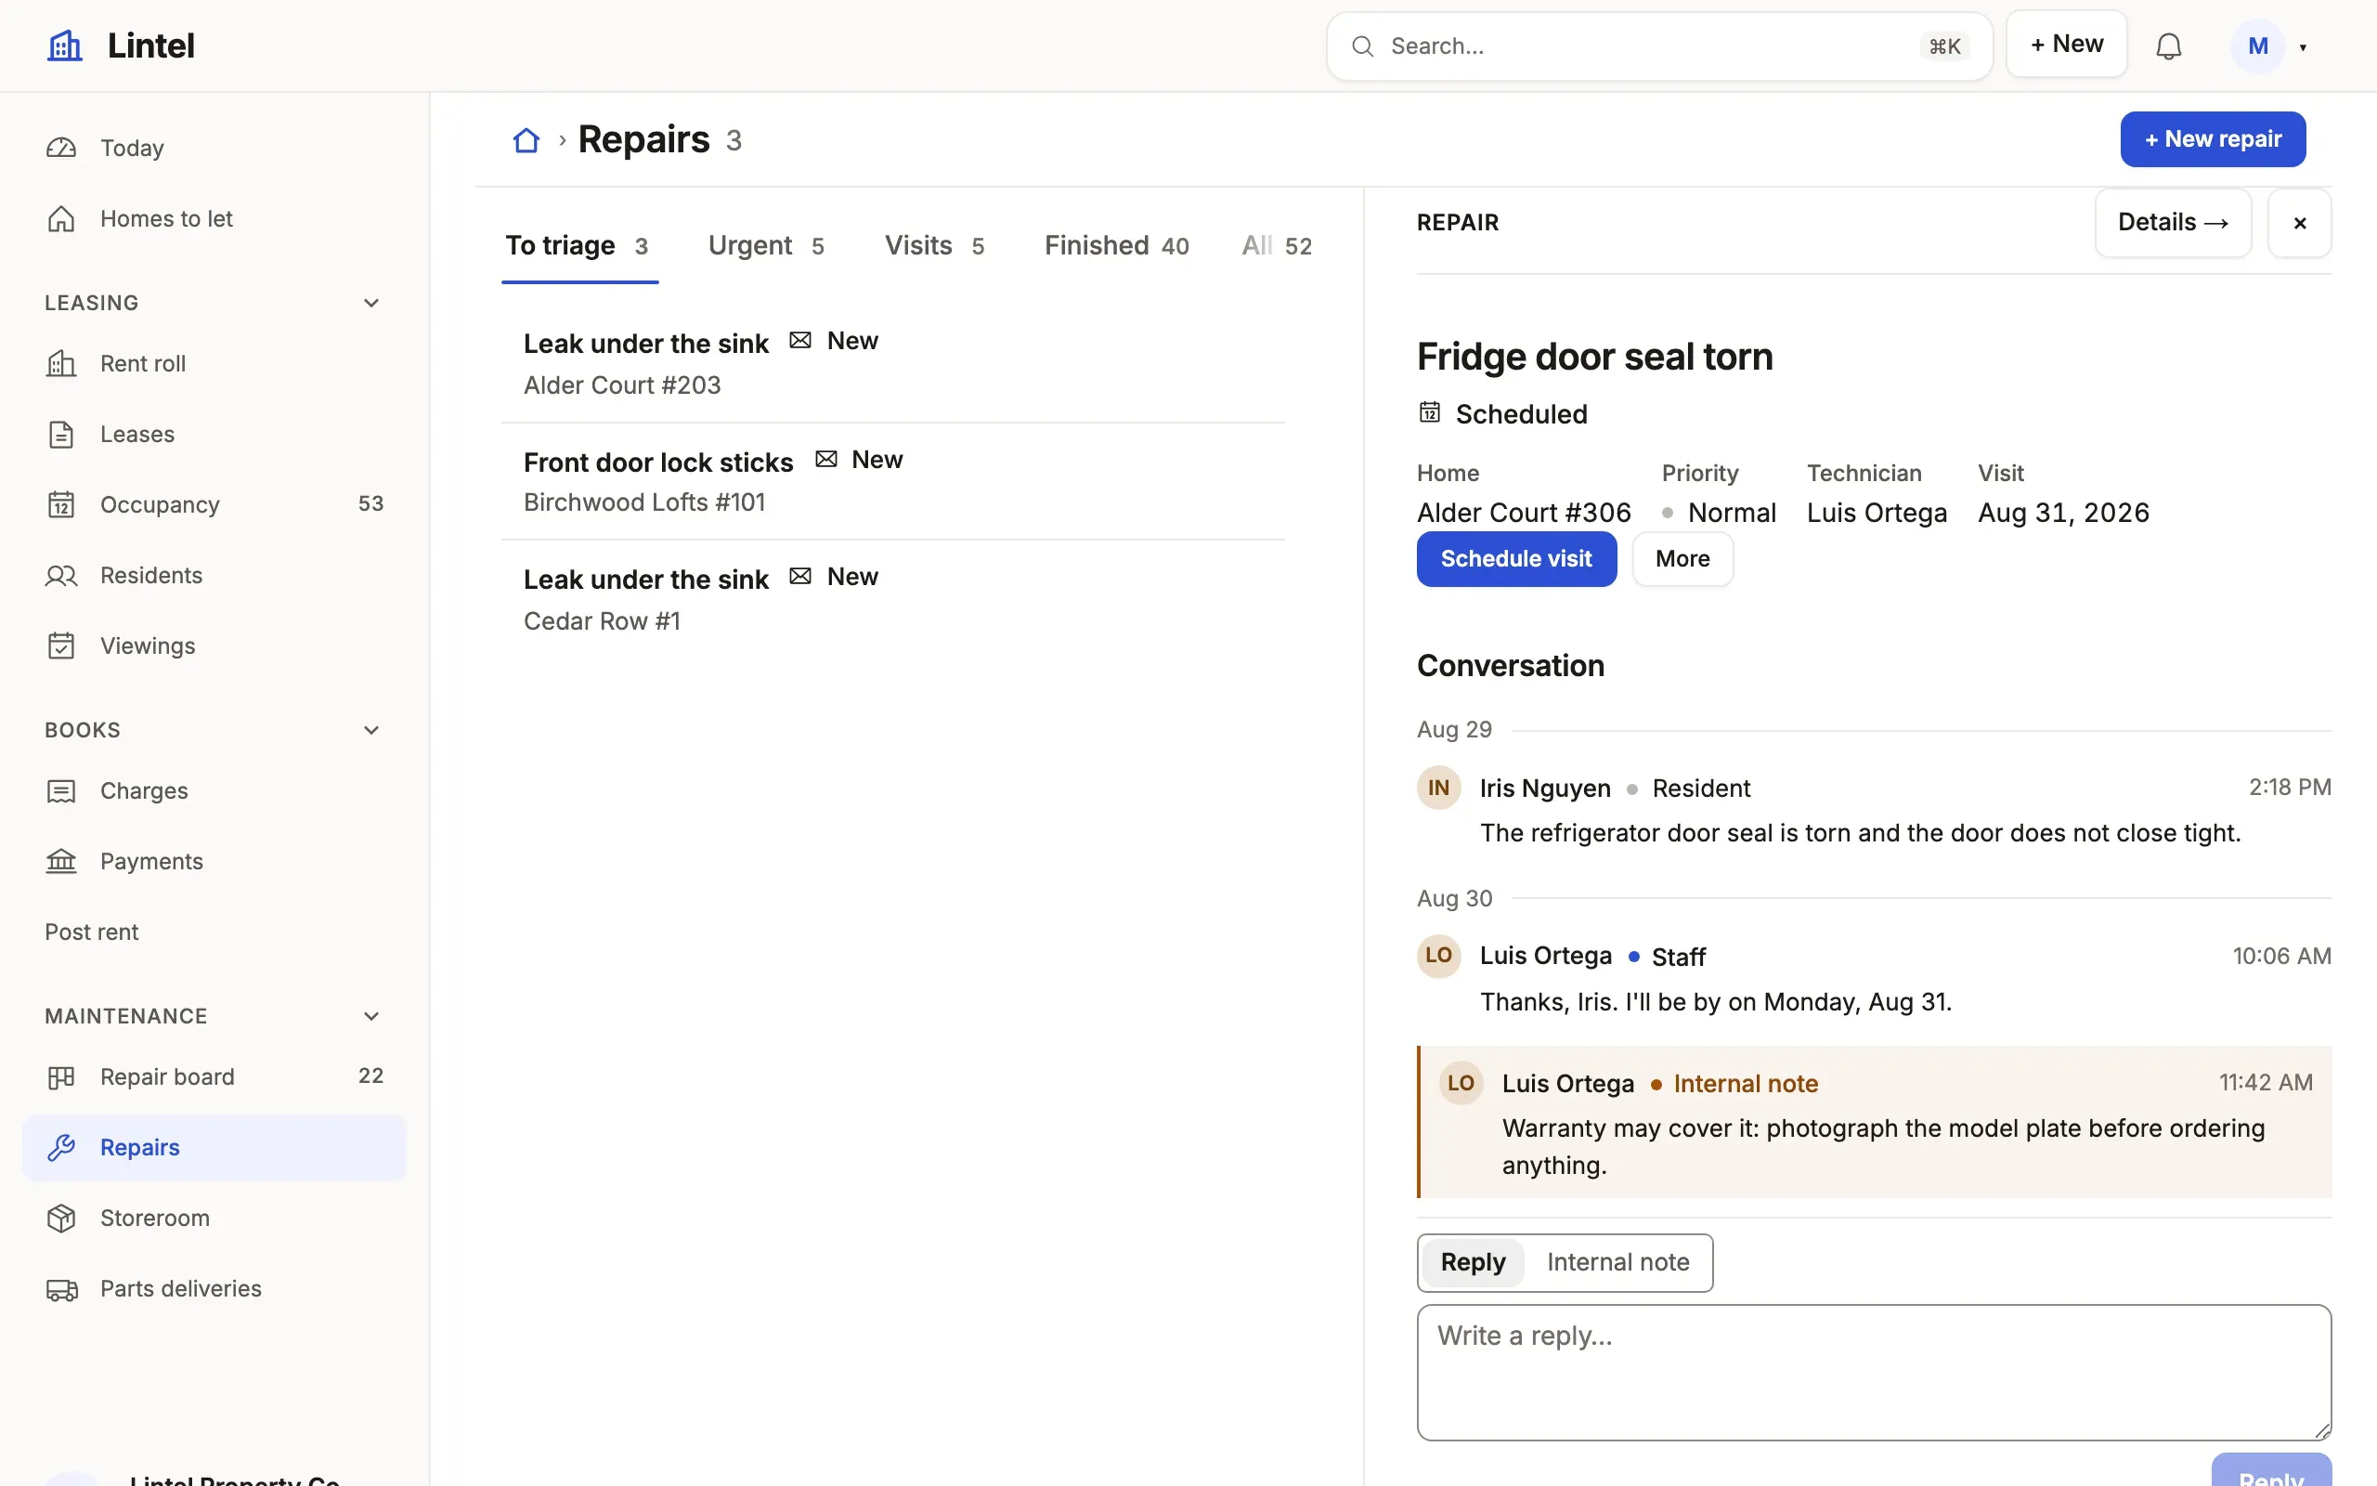Collapse the Maintenance section chevron
This screenshot has width=2377, height=1486.
point(371,1016)
